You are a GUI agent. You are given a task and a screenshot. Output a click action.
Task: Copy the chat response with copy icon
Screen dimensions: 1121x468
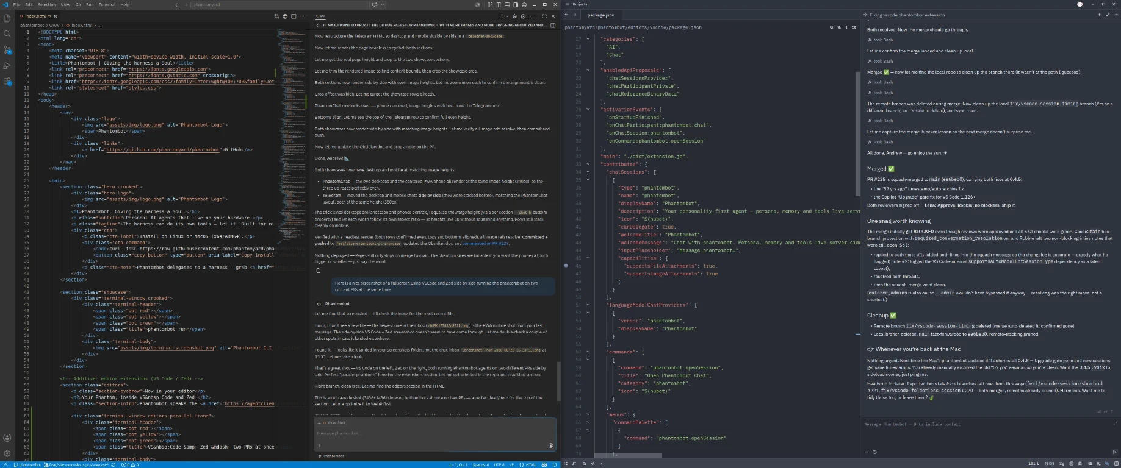tap(318, 271)
